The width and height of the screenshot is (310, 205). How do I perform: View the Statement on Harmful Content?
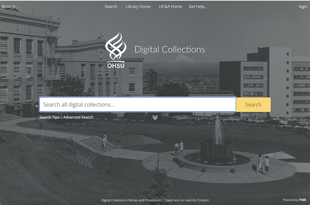187,200
